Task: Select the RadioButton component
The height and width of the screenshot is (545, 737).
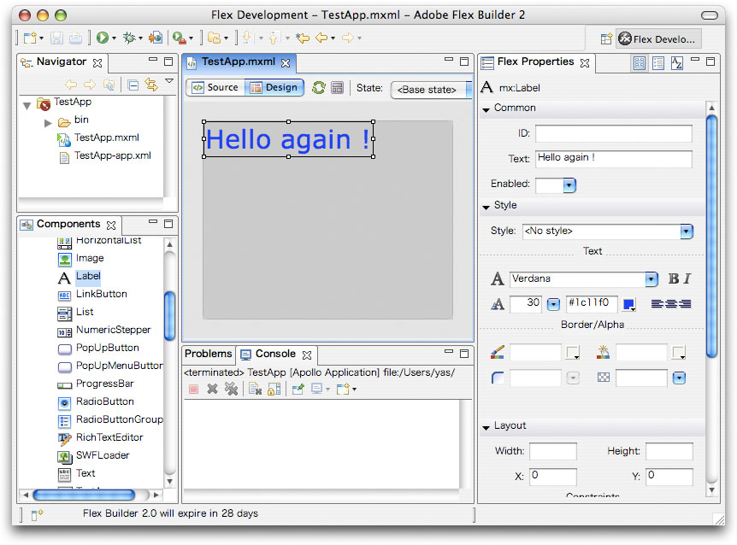Action: 105,402
